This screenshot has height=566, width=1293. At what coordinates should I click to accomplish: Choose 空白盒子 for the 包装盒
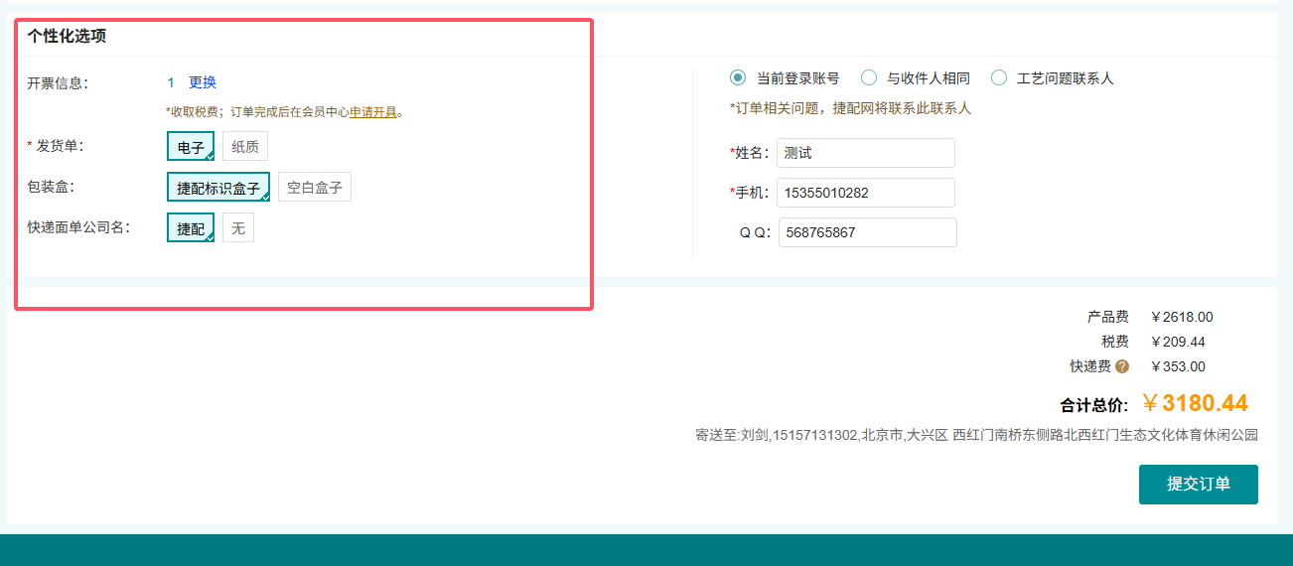pyautogui.click(x=315, y=188)
